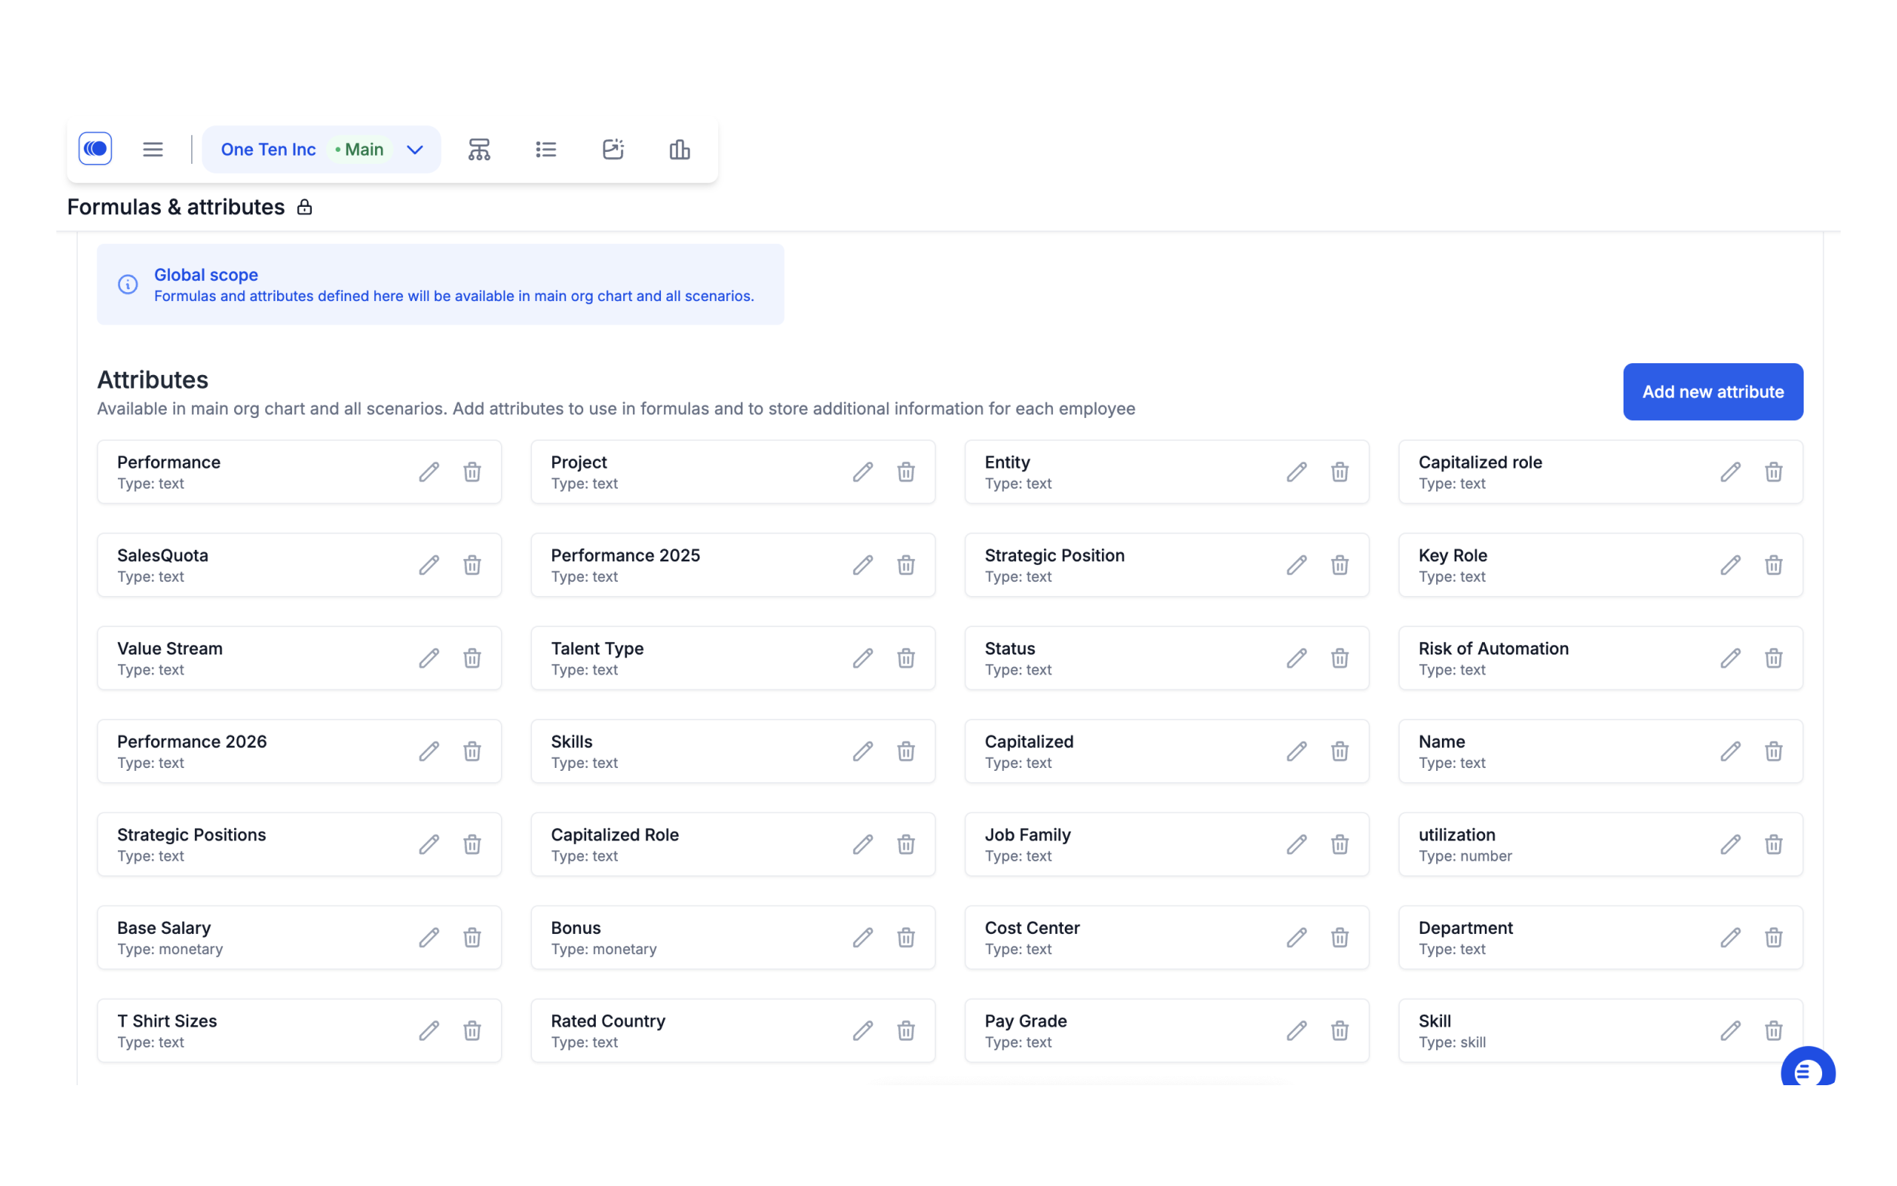Click the Global scope hyperlink
Screen dimensions: 1897x1186
coord(205,274)
